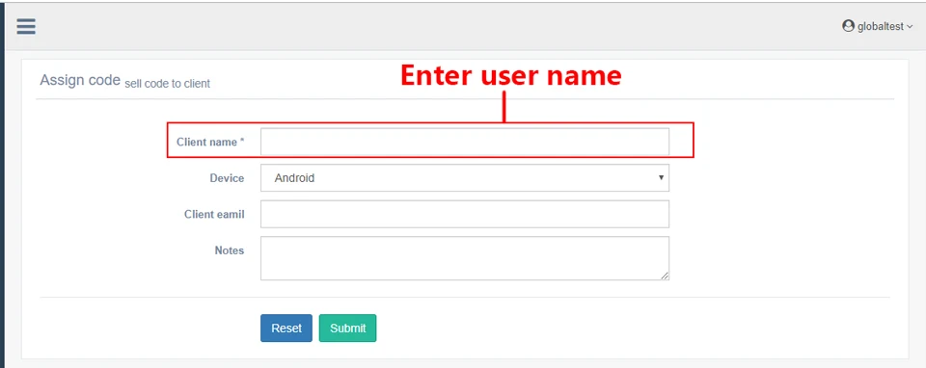Click the Notes label text
The height and width of the screenshot is (368, 926).
point(230,250)
